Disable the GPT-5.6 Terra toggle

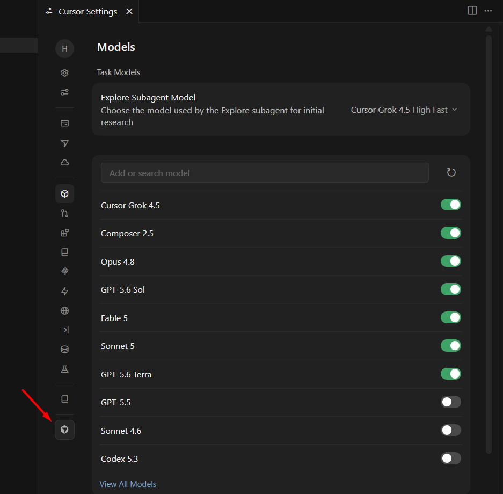[451, 374]
